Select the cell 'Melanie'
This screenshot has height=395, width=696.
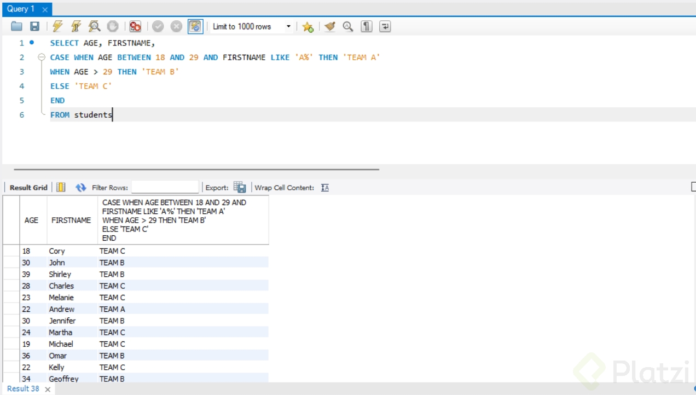click(72, 298)
